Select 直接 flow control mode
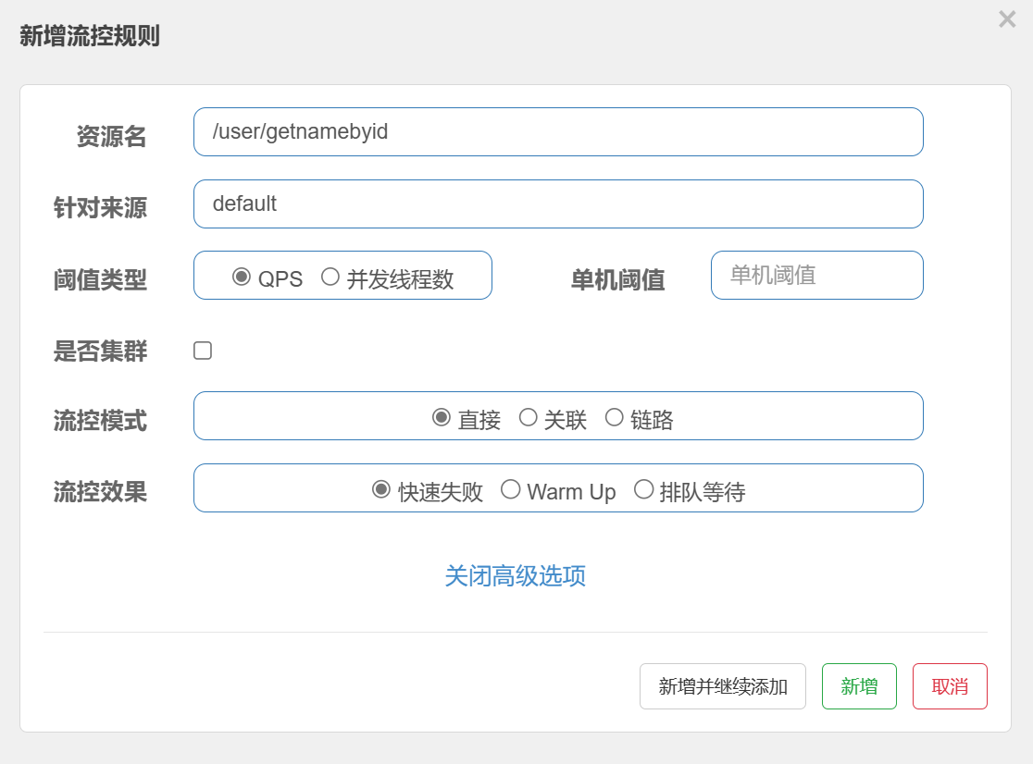 pos(441,417)
